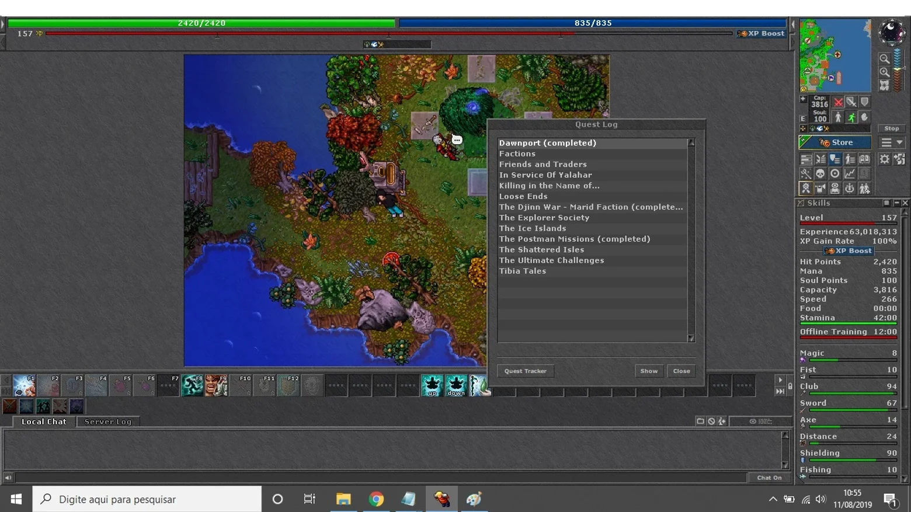Open the target circle icon widget
The height and width of the screenshot is (512, 911).
[835, 173]
